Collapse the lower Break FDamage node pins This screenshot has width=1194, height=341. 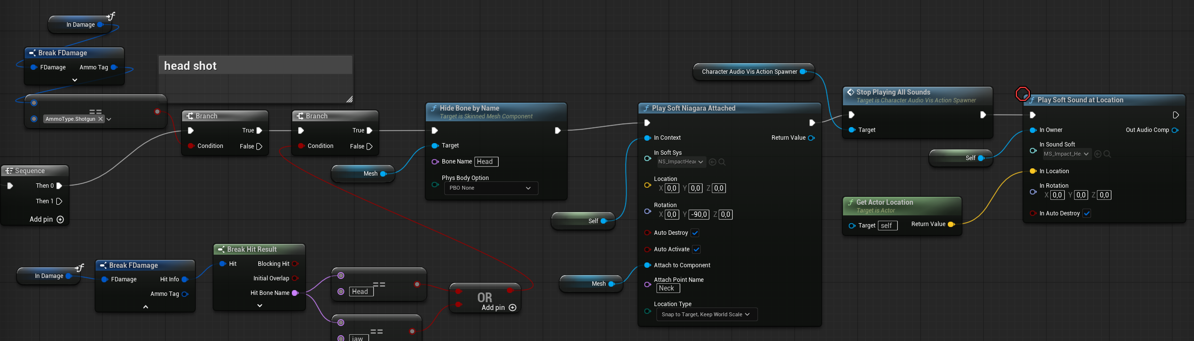coord(145,307)
